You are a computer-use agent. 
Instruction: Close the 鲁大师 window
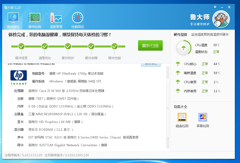[229, 7]
